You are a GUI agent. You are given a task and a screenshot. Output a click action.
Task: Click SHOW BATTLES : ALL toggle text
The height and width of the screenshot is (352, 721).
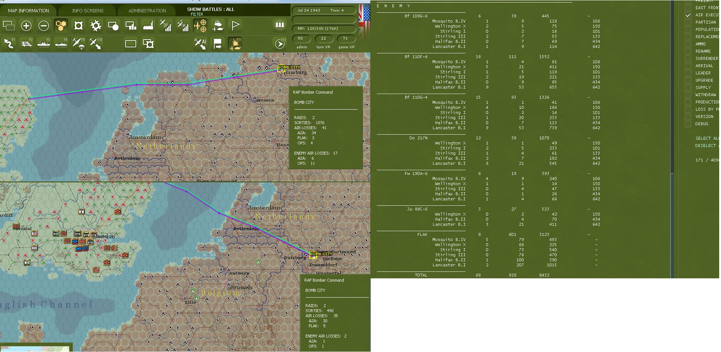pos(211,9)
